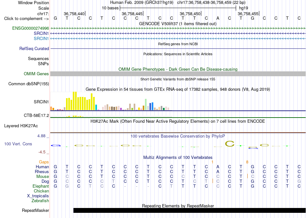Click the Common dbSNP(155) label
This screenshot has height=218, width=306.
[29, 84]
